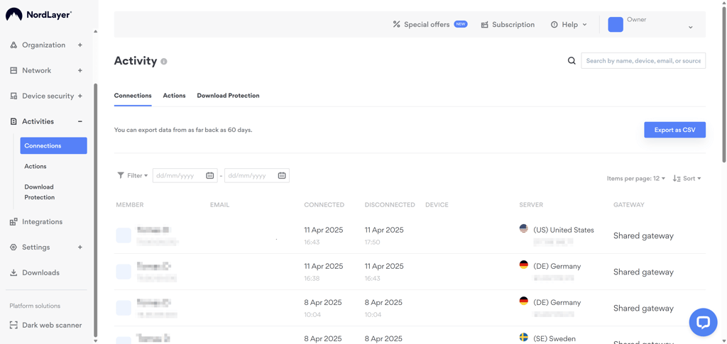The height and width of the screenshot is (344, 727).
Task: Open the Integrations page link
Action: pos(42,222)
